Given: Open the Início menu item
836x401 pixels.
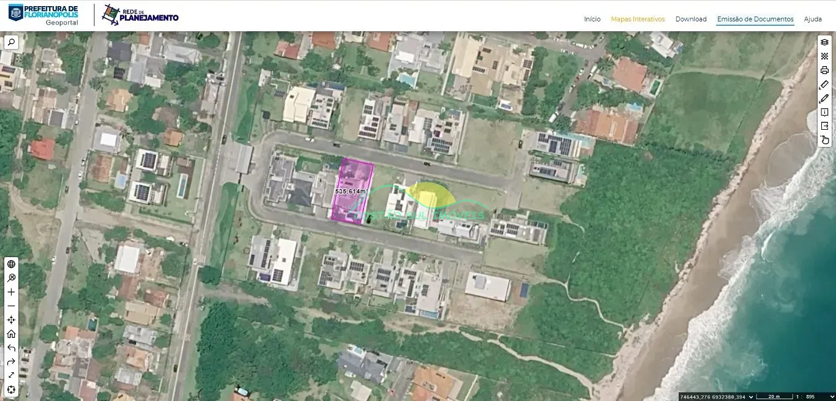Looking at the screenshot, I should [592, 19].
